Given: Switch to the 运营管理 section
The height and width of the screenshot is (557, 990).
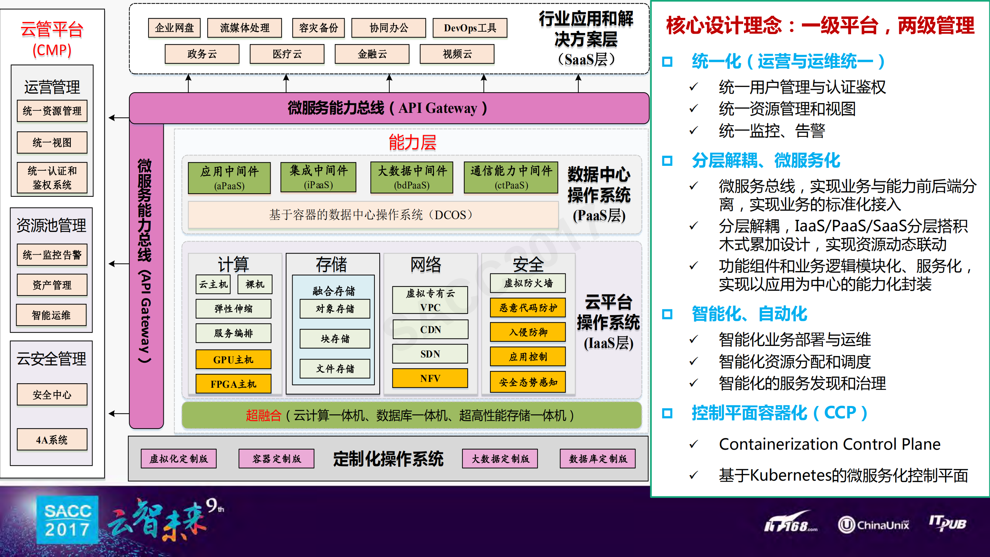Looking at the screenshot, I should click(52, 87).
